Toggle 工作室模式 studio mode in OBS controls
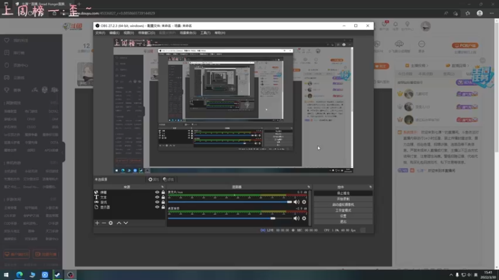The height and width of the screenshot is (280, 499). point(343,210)
